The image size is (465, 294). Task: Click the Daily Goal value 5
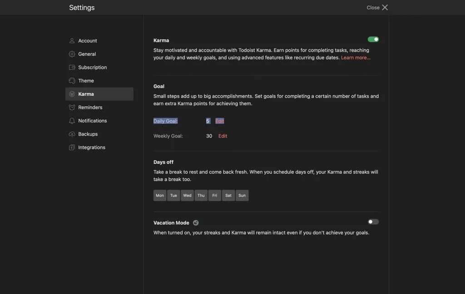[208, 121]
